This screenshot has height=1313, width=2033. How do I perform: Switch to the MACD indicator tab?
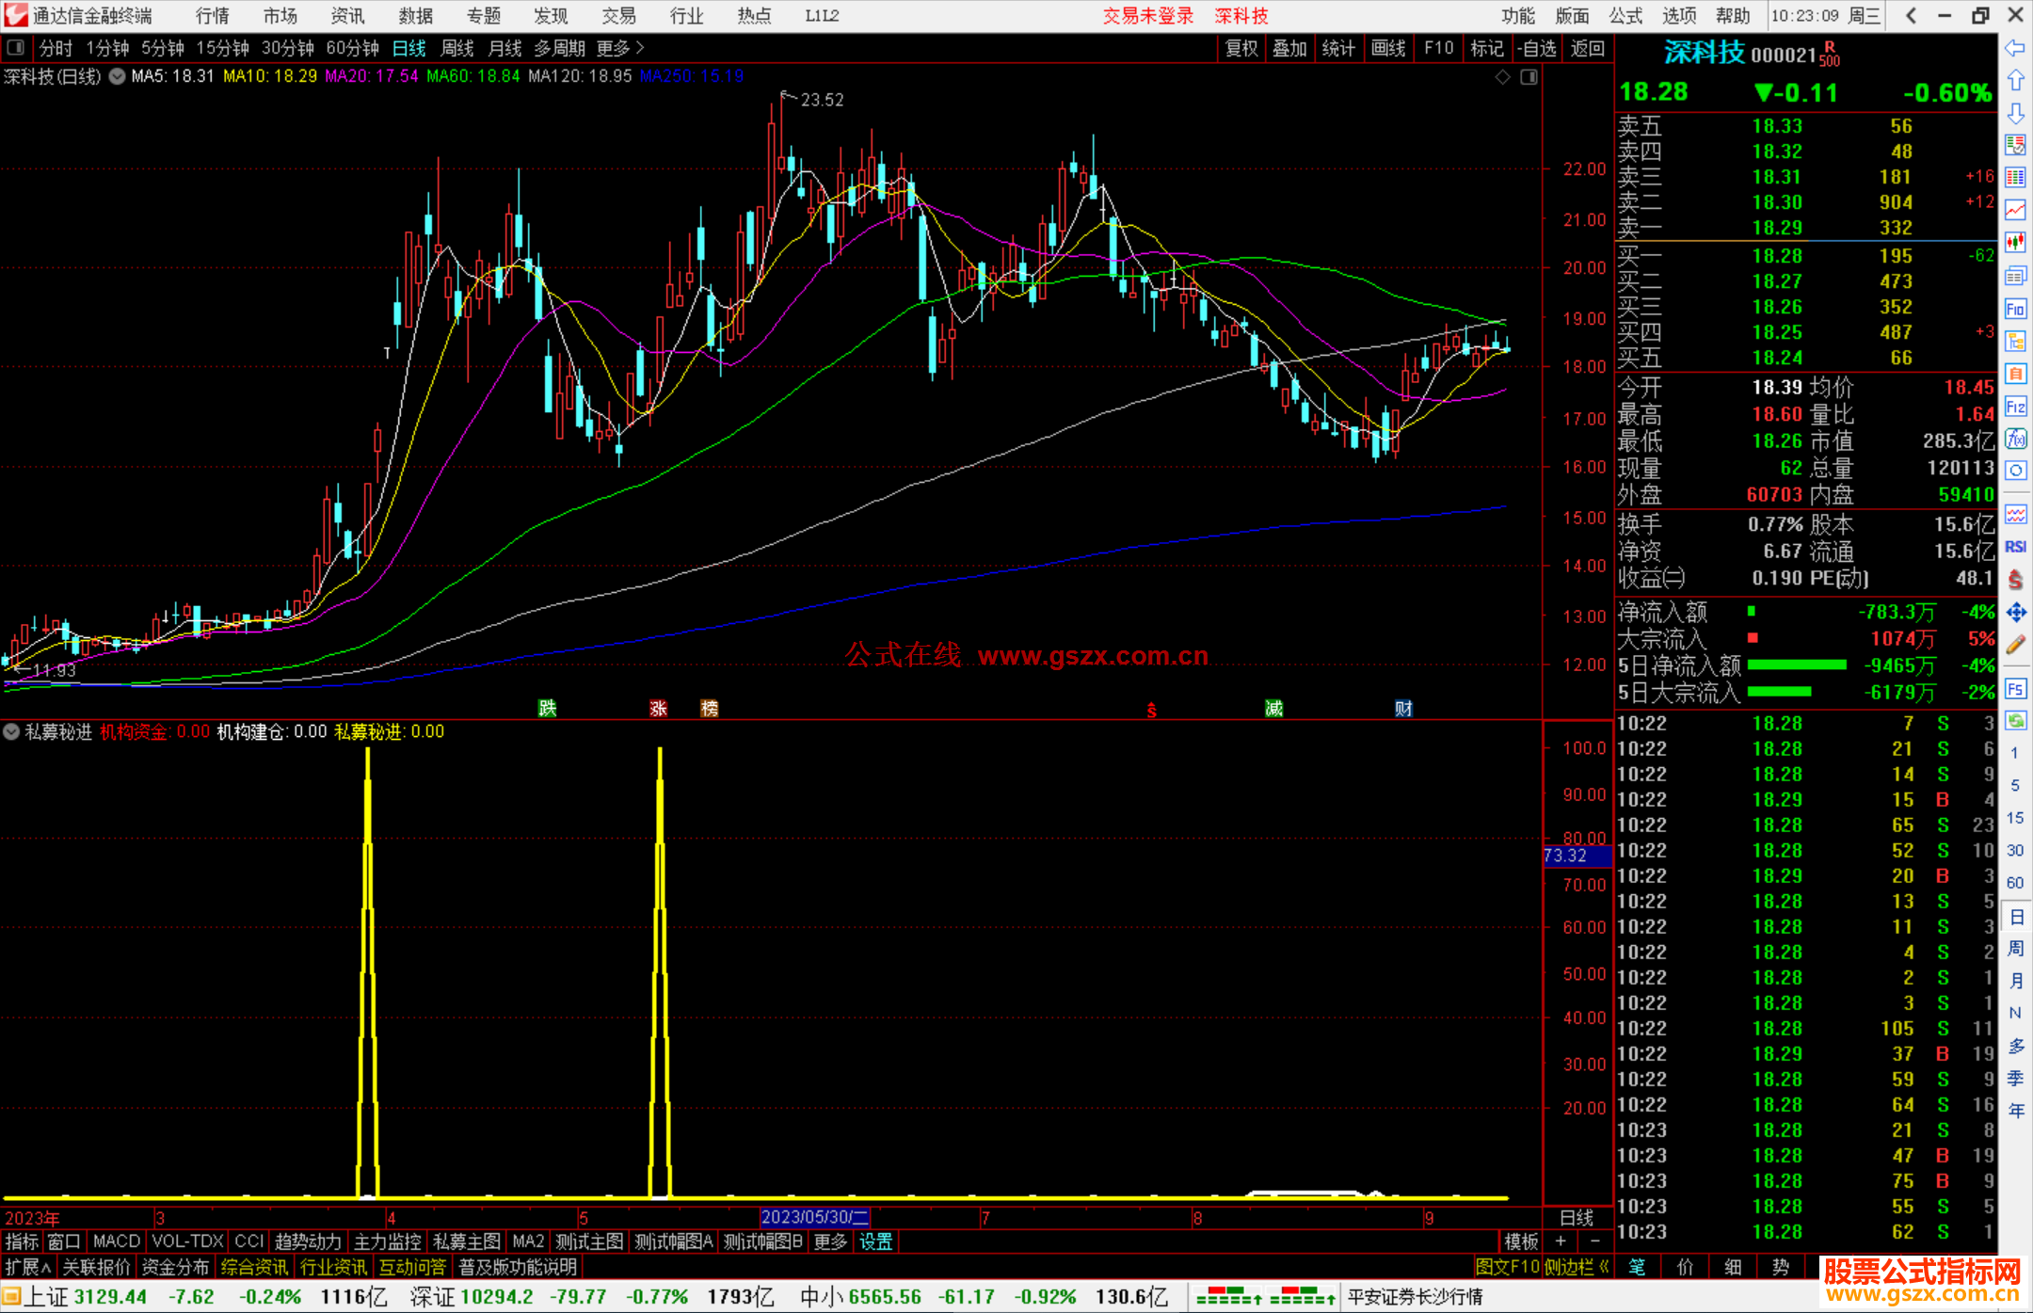pos(116,1241)
